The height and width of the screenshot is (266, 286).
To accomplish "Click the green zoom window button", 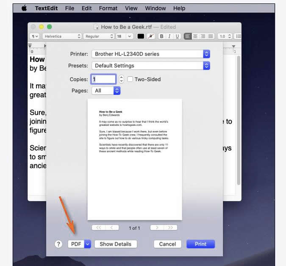I will (x=50, y=27).
